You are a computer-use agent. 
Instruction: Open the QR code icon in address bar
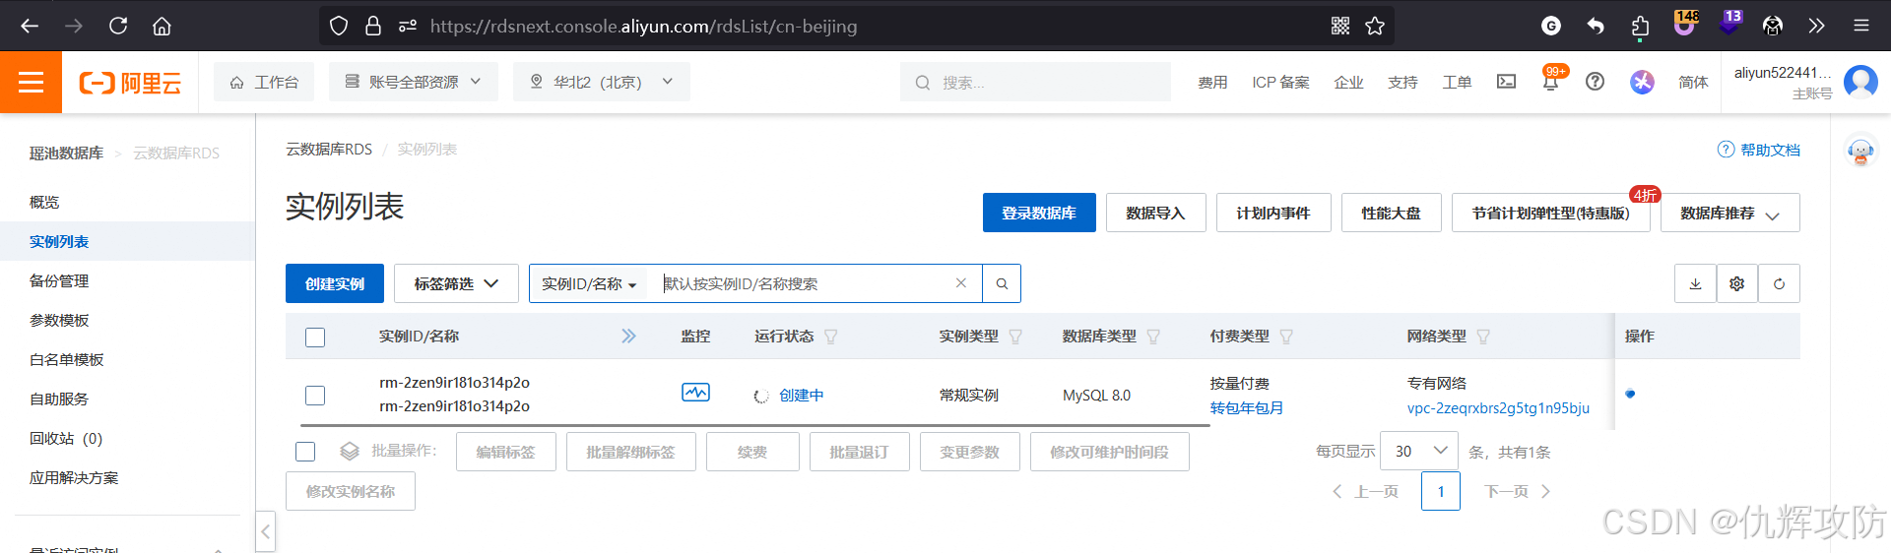click(x=1340, y=26)
